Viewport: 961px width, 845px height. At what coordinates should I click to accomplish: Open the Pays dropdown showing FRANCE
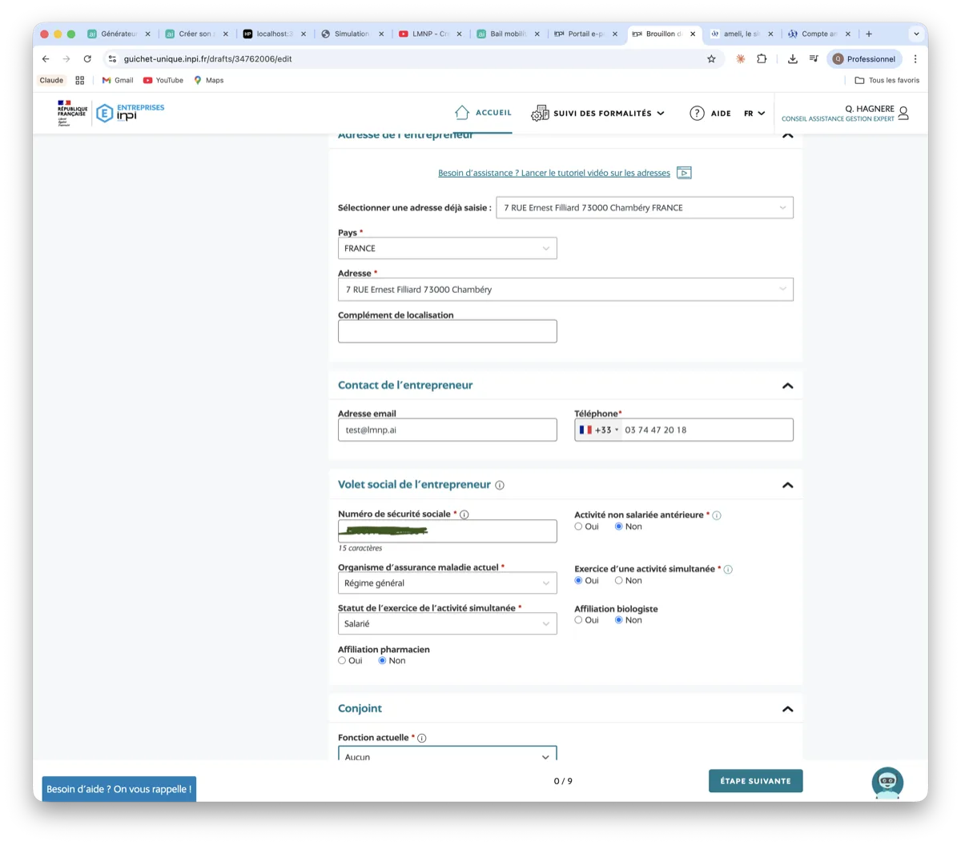pyautogui.click(x=447, y=248)
